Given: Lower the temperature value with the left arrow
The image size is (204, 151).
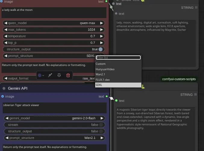Looking at the screenshot, I should pyautogui.click(x=6, y=36).
